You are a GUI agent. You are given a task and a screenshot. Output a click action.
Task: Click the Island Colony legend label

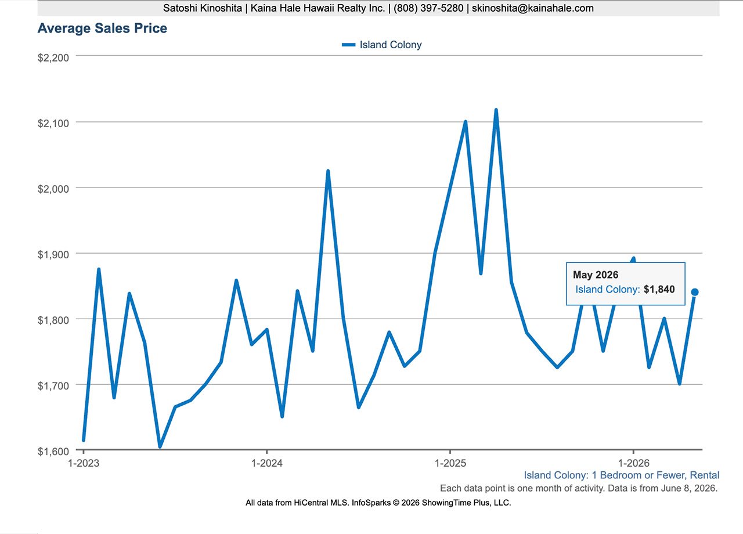point(391,45)
